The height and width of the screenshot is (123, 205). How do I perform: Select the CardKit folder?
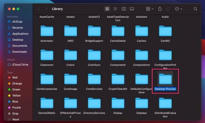pos(165,31)
